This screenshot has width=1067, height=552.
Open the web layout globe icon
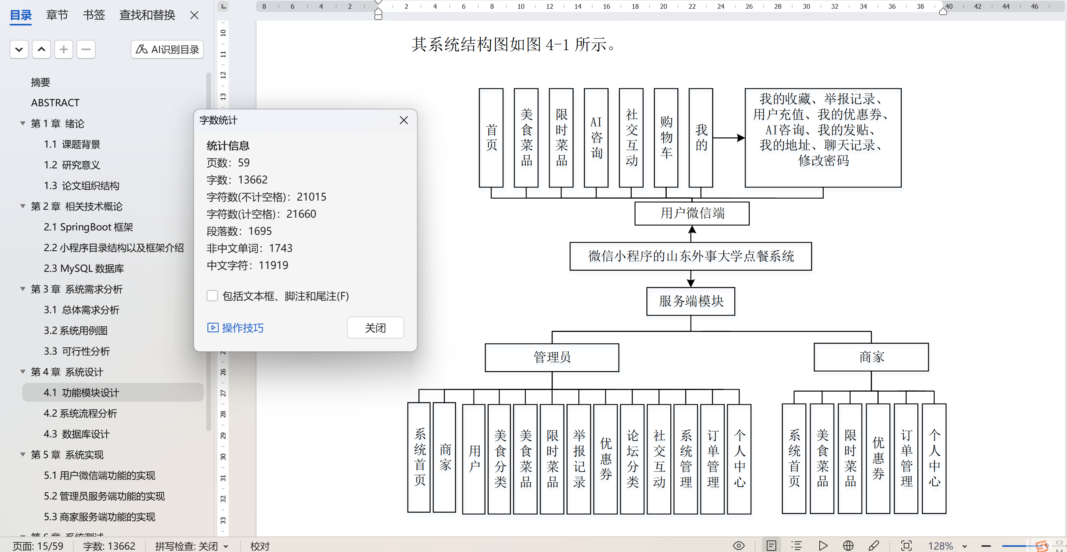point(848,545)
